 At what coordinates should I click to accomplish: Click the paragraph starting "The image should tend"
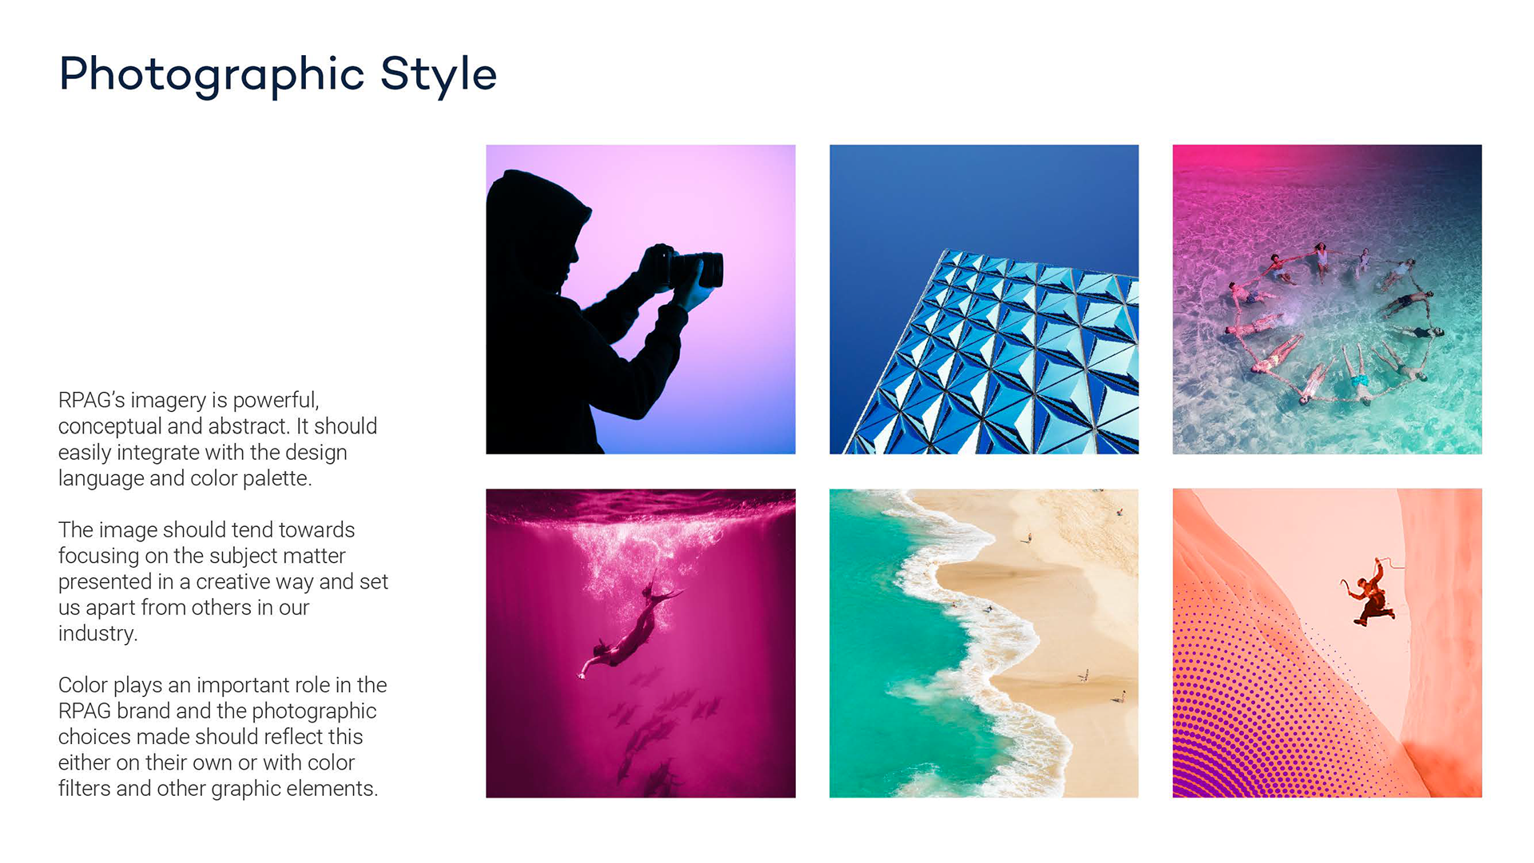223,582
